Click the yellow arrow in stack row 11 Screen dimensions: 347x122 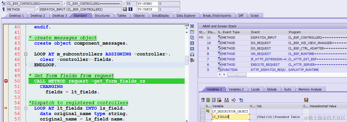coord(202,38)
